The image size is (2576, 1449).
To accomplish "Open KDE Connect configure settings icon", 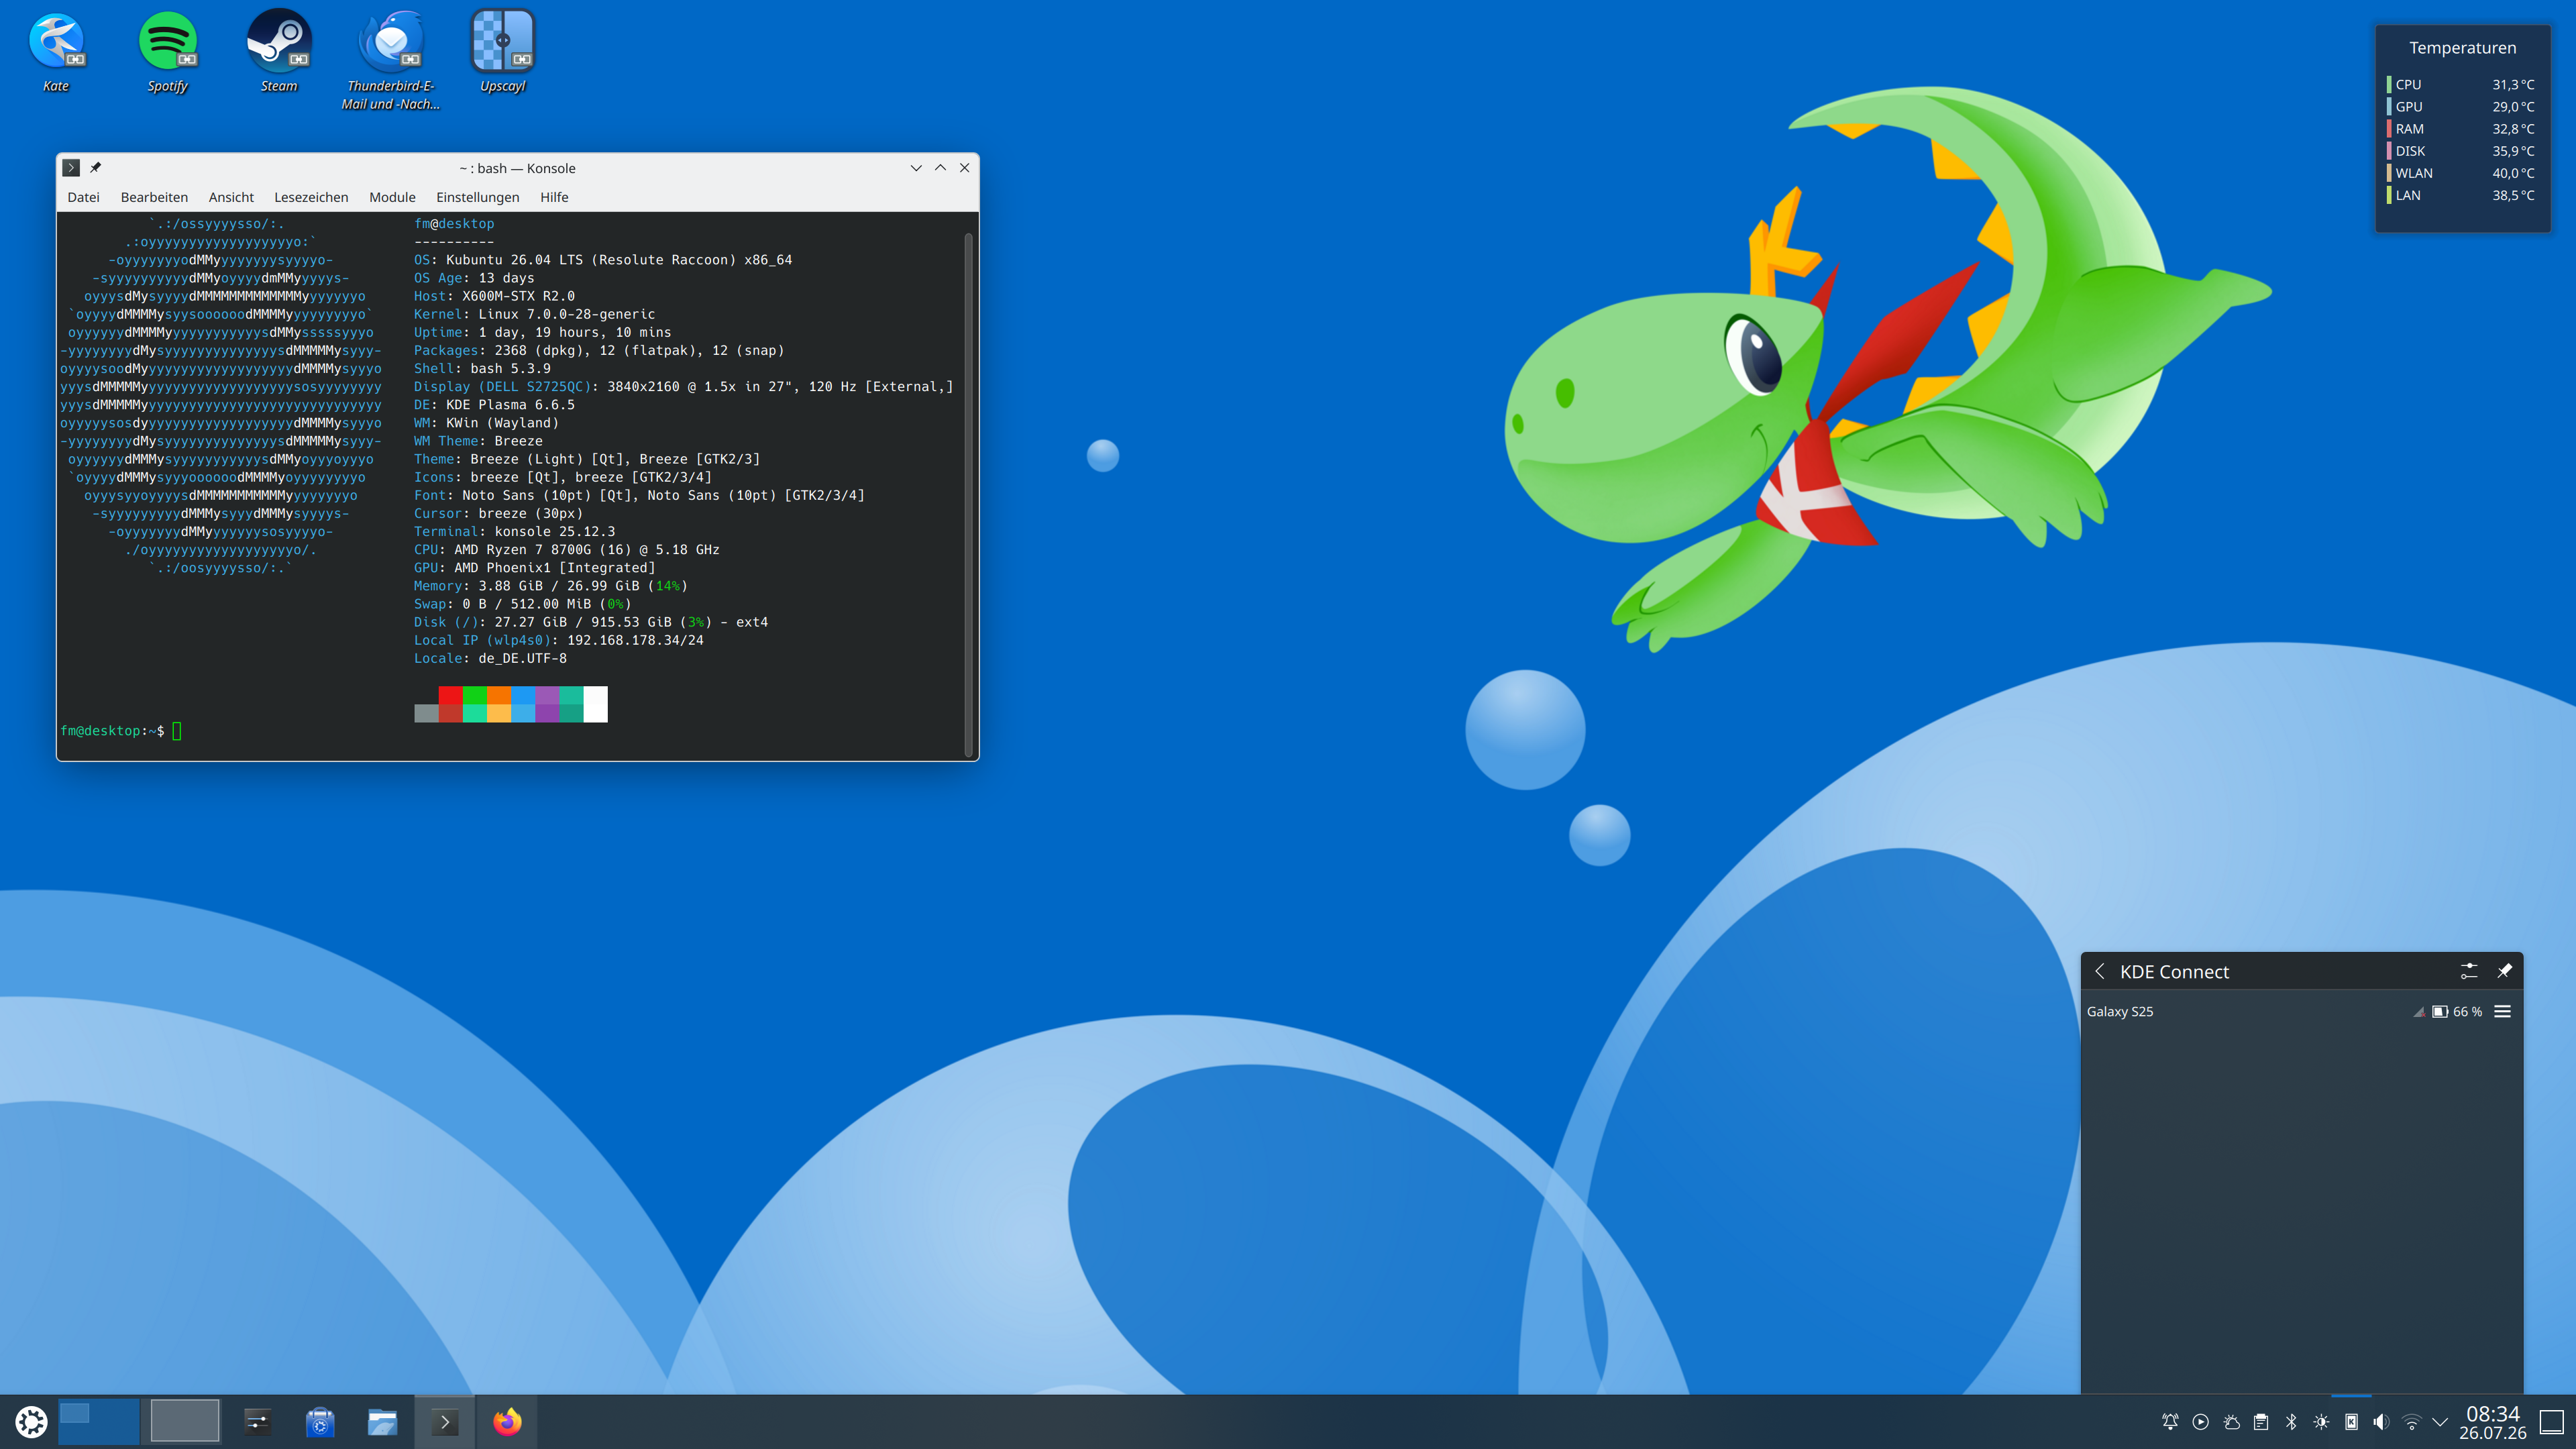I will (x=2469, y=971).
